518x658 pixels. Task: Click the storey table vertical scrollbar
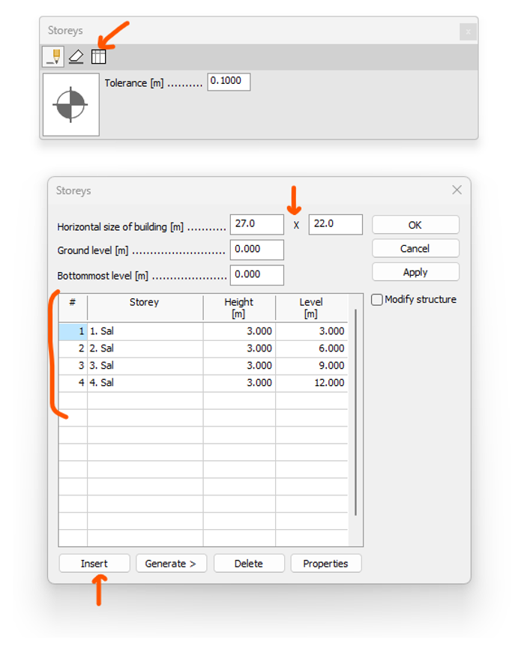[x=355, y=412]
